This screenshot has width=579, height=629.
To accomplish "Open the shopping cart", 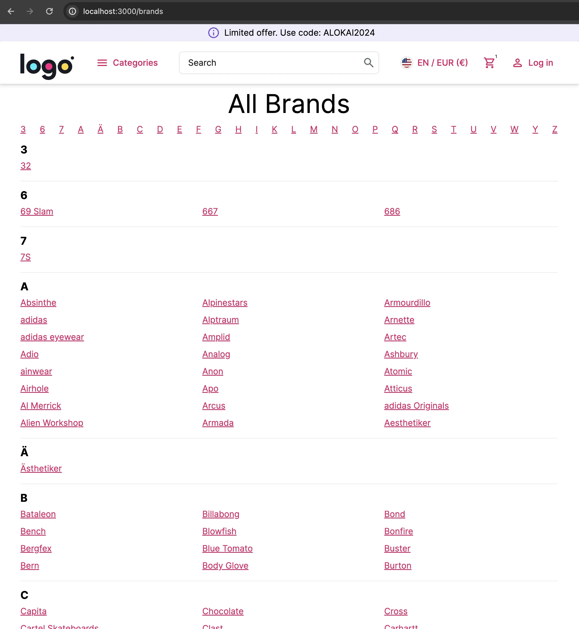I will tap(489, 63).
